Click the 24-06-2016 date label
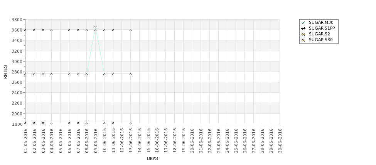Image resolution: width=376 pixels, height=165 pixels. click(227, 141)
